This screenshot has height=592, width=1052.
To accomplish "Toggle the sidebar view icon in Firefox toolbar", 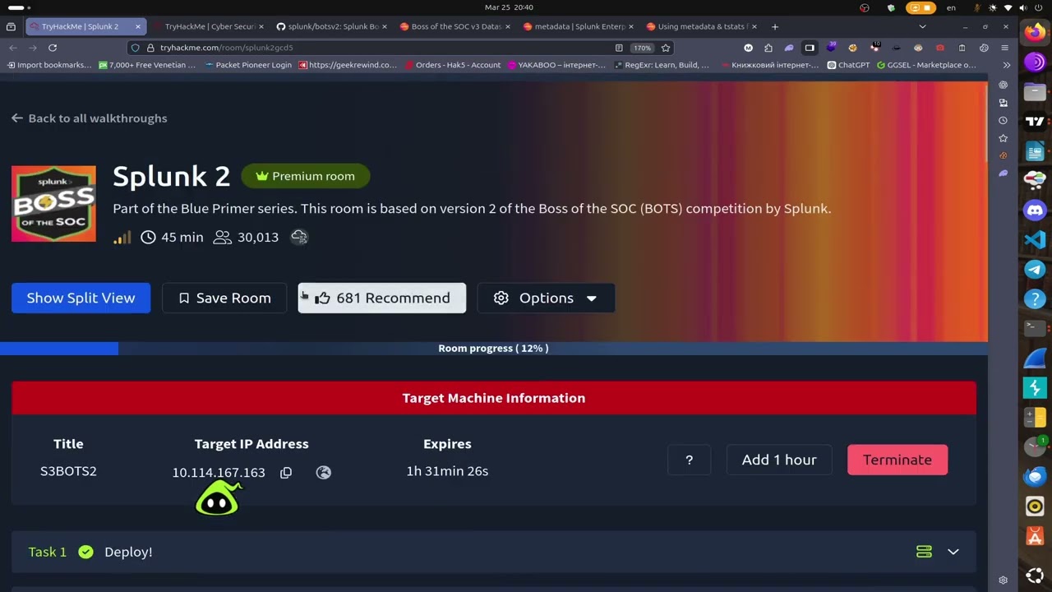I will tap(810, 48).
